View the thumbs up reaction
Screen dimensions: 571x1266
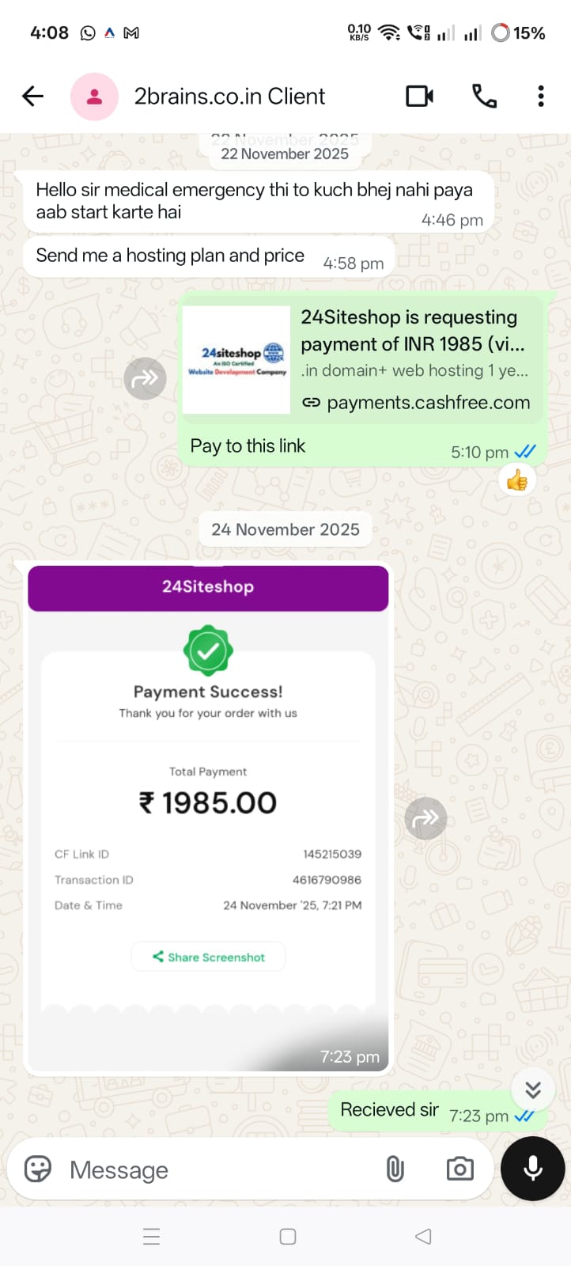pyautogui.click(x=517, y=479)
